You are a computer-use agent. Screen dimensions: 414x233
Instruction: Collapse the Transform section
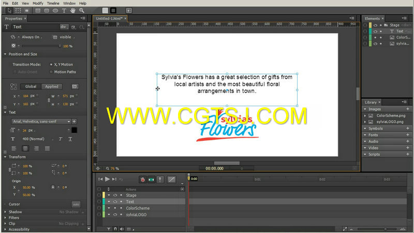click(5, 157)
